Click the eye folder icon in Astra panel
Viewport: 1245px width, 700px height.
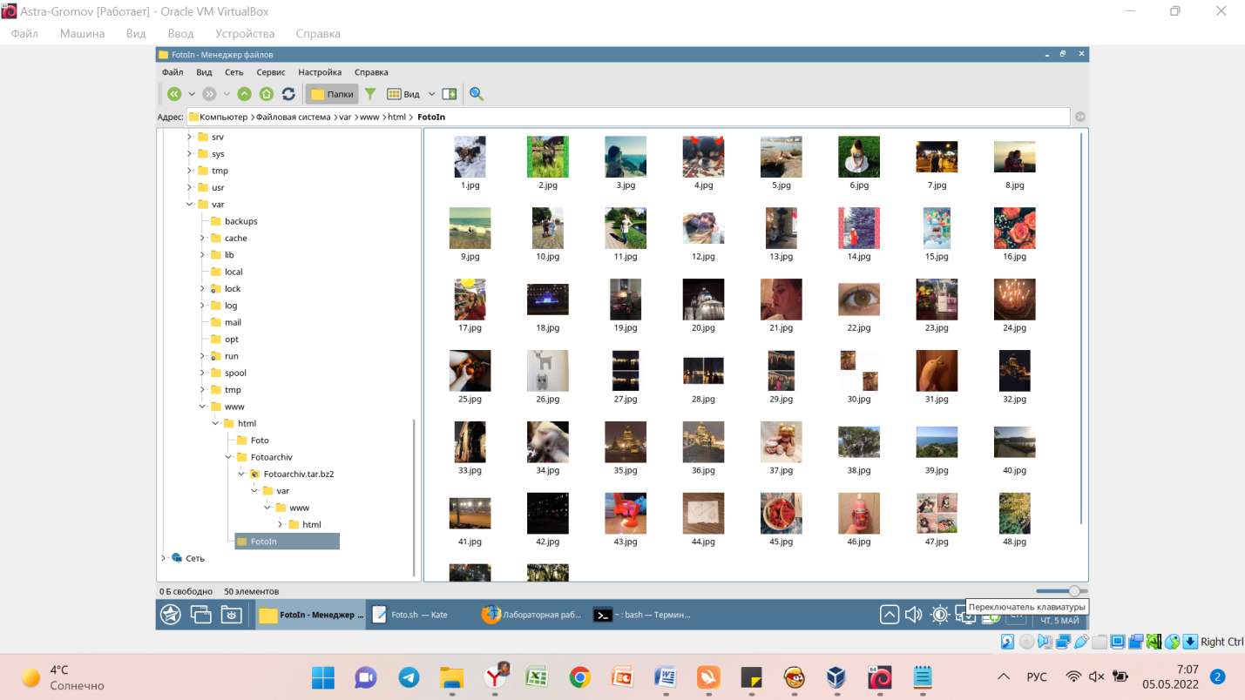point(231,615)
